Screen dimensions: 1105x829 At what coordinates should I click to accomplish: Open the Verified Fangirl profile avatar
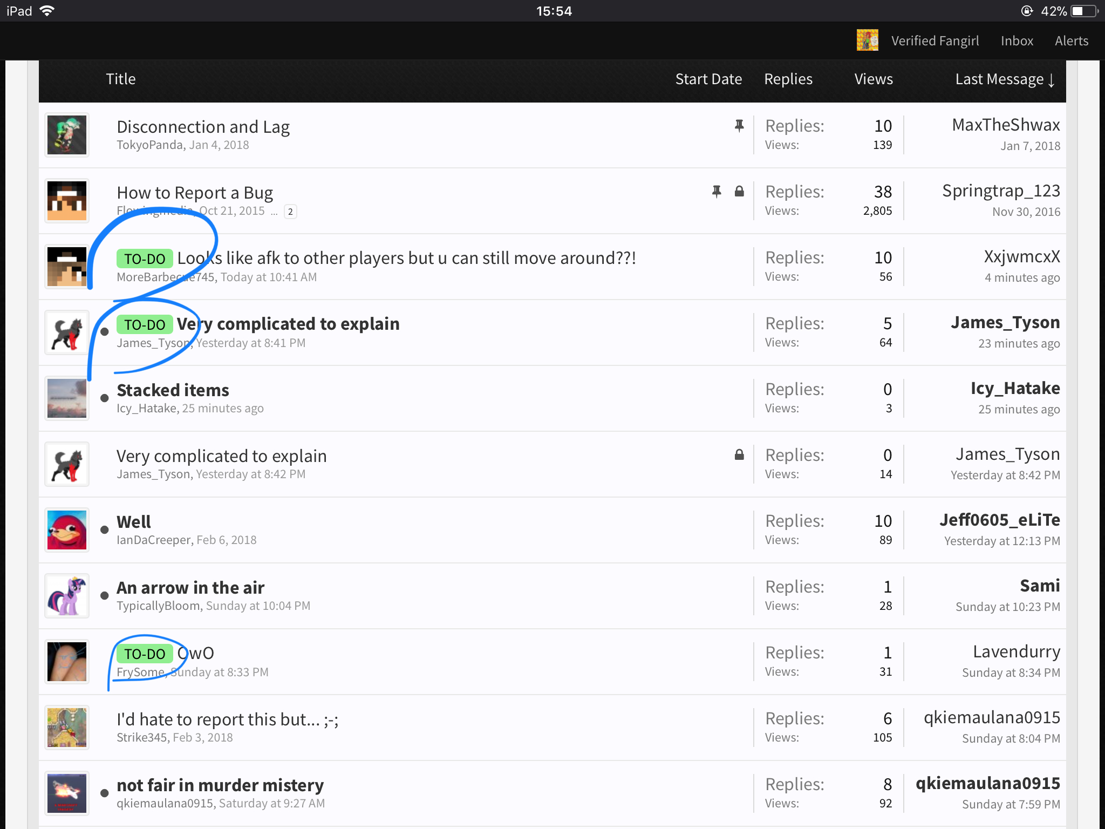[x=867, y=40]
